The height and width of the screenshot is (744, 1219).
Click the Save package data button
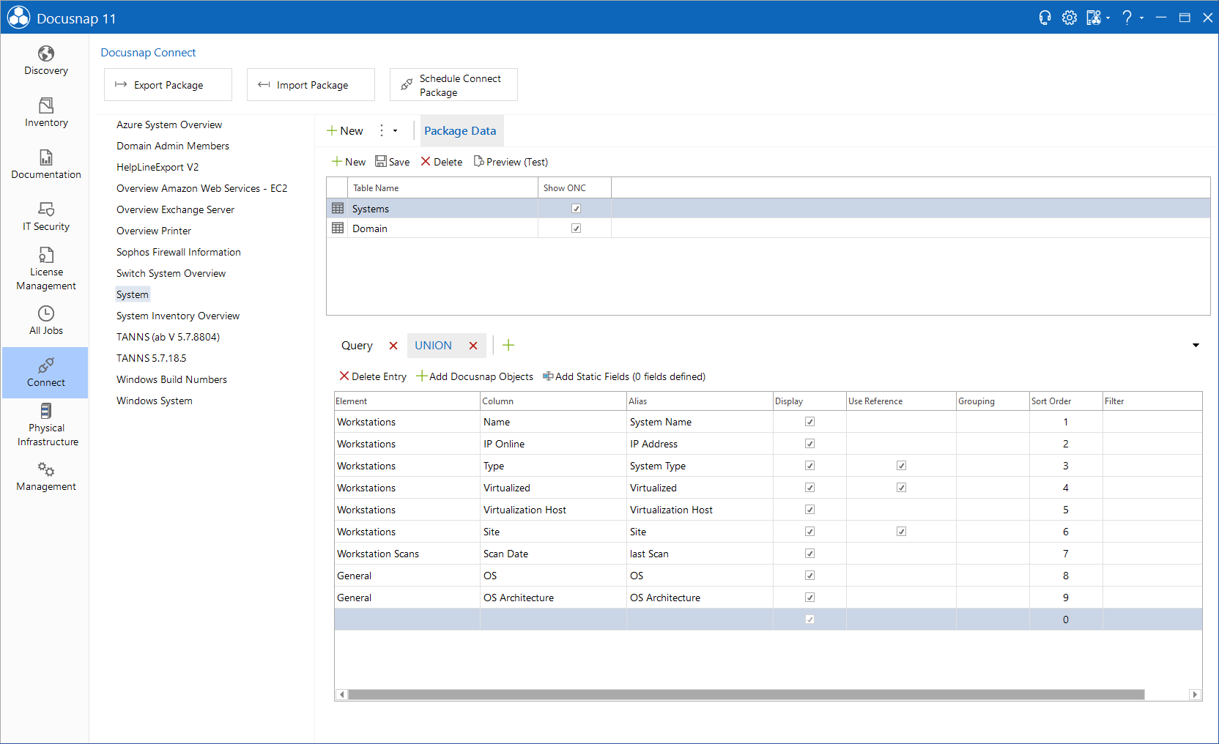[393, 162]
